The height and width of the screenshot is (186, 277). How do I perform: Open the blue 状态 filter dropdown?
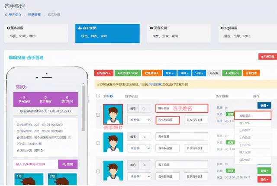point(170,73)
